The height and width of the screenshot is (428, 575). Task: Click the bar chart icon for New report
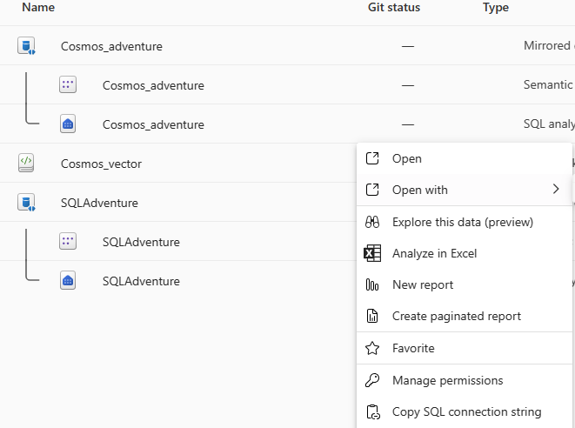pyautogui.click(x=372, y=284)
